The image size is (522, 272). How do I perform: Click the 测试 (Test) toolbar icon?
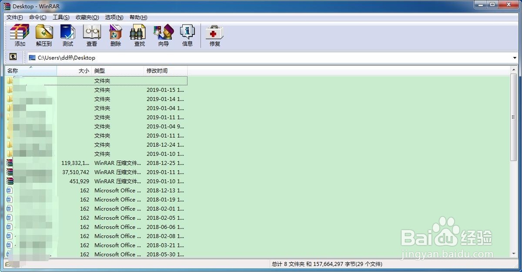tap(67, 35)
